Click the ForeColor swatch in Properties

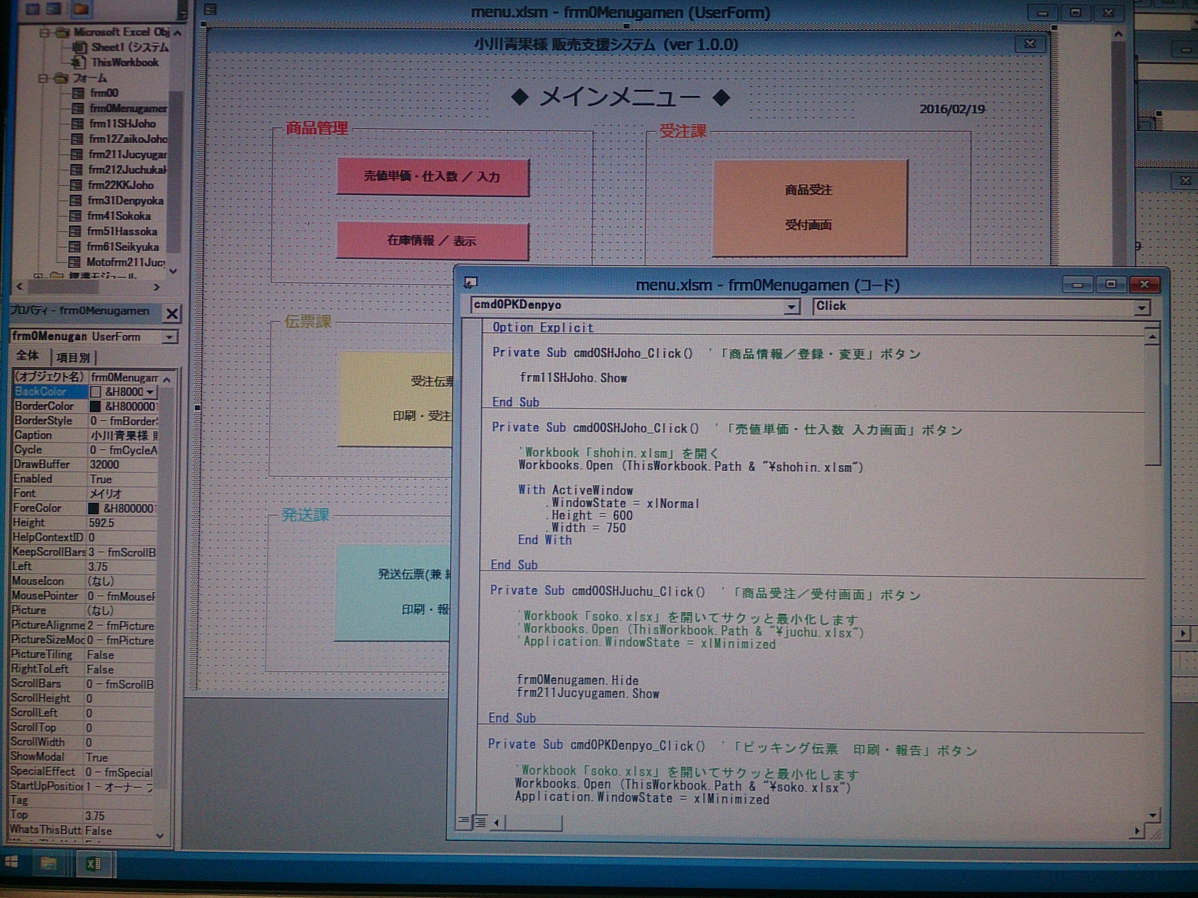(x=93, y=508)
